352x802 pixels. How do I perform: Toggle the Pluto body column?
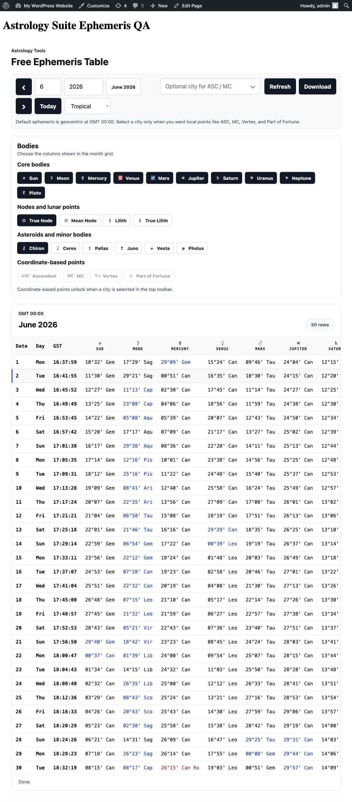pyautogui.click(x=31, y=193)
